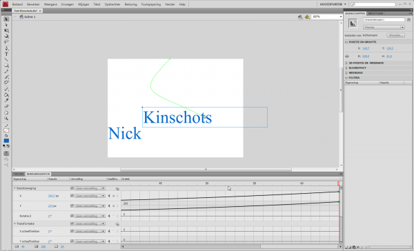Screen dimensions: 414x251
Task: Collapse the Basisbeweging property group
Action: click(x=14, y=188)
